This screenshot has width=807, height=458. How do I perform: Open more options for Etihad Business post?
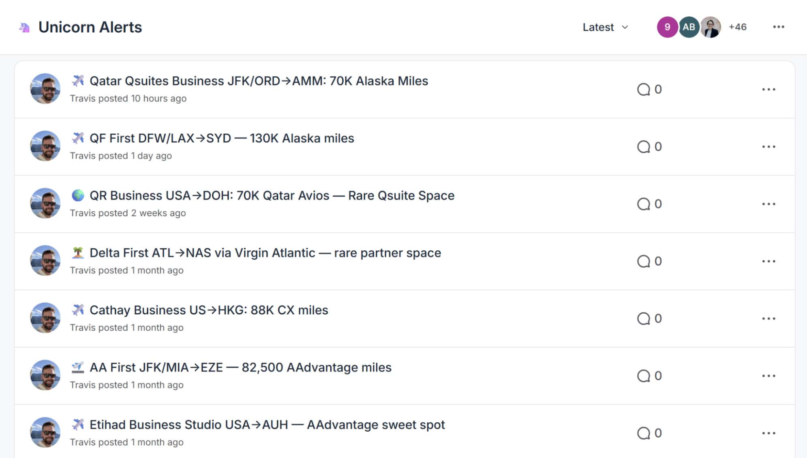(768, 433)
